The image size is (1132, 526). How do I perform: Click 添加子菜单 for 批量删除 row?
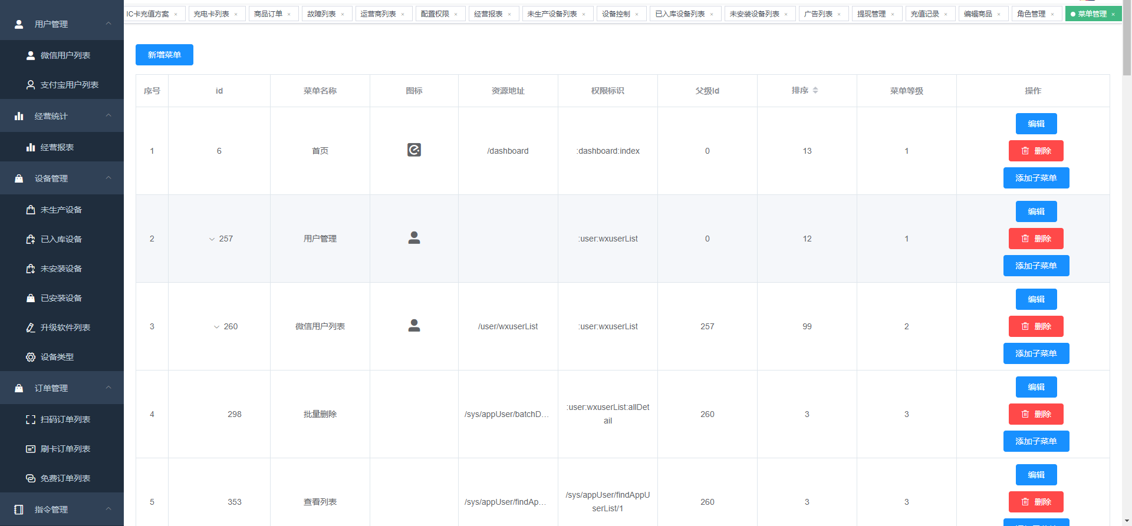(x=1036, y=441)
